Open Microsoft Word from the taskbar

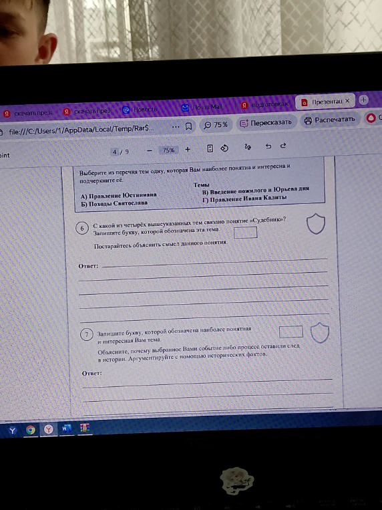(x=66, y=429)
